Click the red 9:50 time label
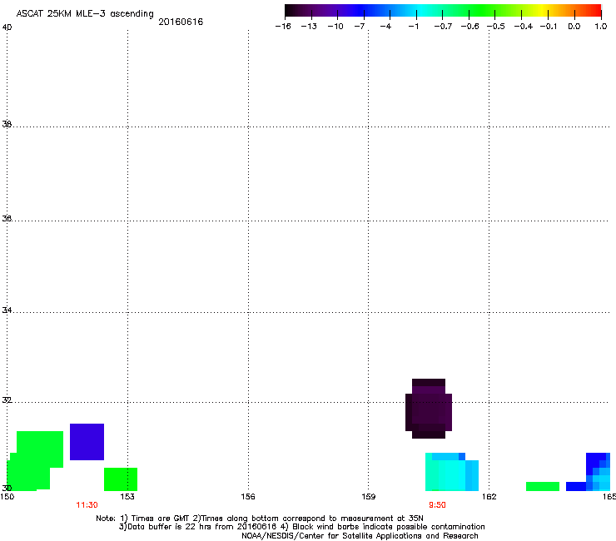This screenshot has width=616, height=541. coord(437,505)
